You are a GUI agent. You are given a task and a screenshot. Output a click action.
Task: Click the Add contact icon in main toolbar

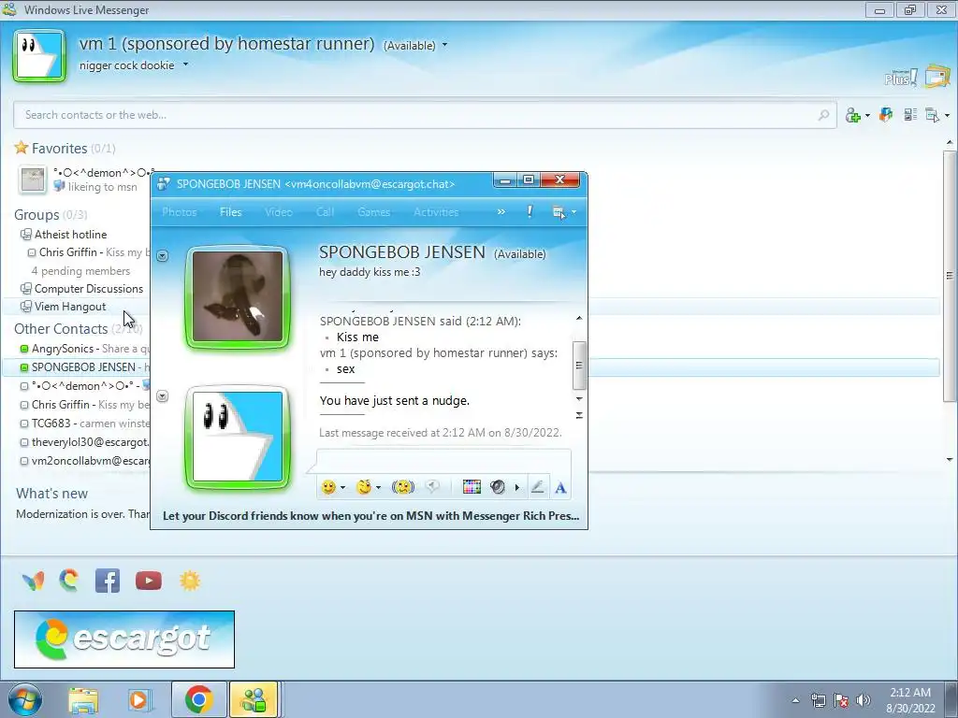coord(853,115)
